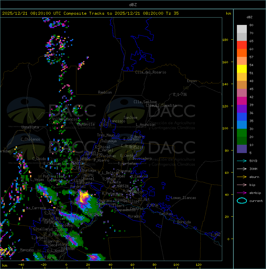The width and height of the screenshot is (266, 269).
Task: Click the Manzano map label
Action: (x=27, y=250)
